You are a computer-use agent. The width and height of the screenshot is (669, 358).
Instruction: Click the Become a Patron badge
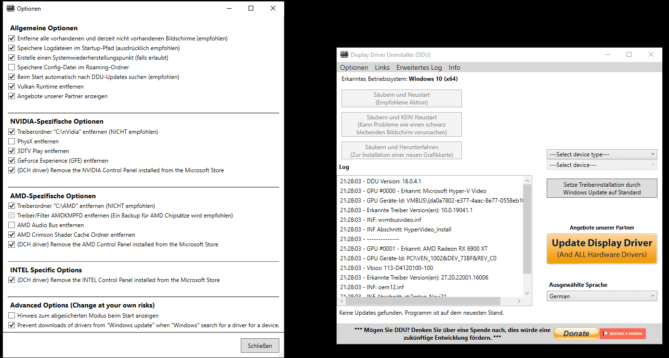click(x=623, y=333)
